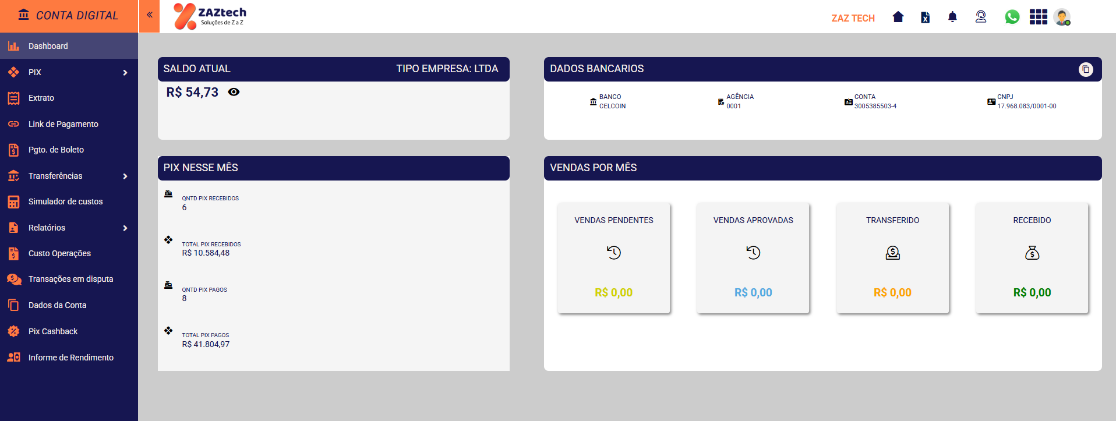Open the user profile avatar
This screenshot has width=1116, height=421.
pyautogui.click(x=1062, y=17)
